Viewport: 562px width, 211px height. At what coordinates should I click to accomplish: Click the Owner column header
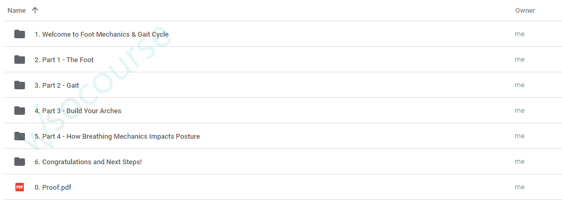point(525,11)
